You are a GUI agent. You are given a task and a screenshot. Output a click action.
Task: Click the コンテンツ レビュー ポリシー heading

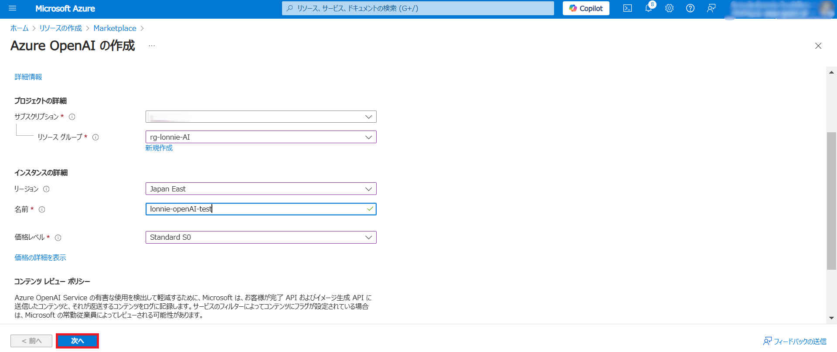coord(52,282)
